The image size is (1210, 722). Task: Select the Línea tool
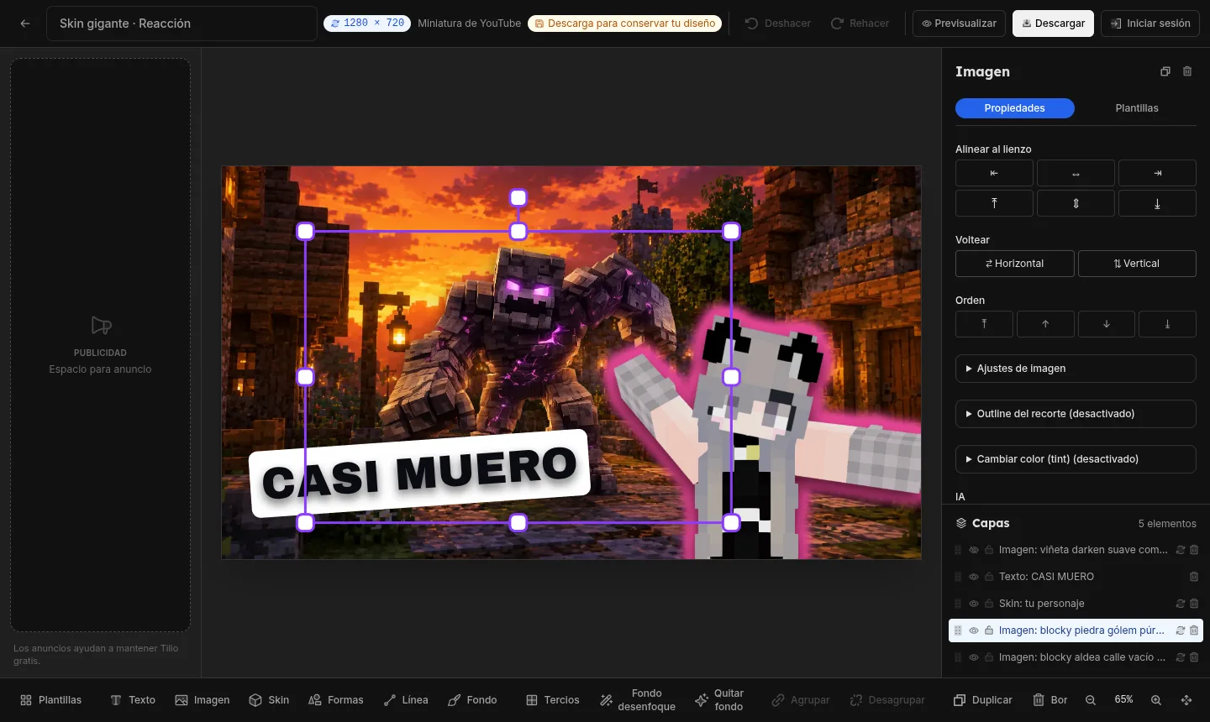coord(406,700)
